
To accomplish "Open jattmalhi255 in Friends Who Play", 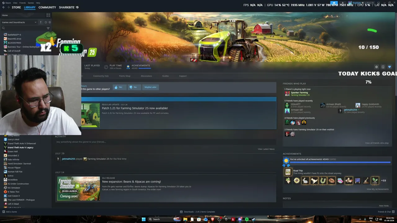I will [350, 110].
